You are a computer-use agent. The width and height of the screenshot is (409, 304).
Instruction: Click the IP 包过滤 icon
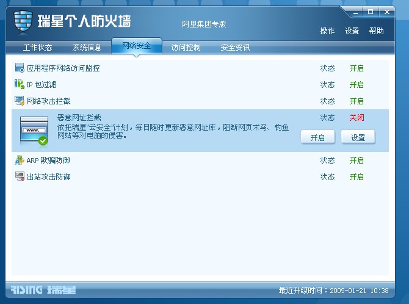20,84
